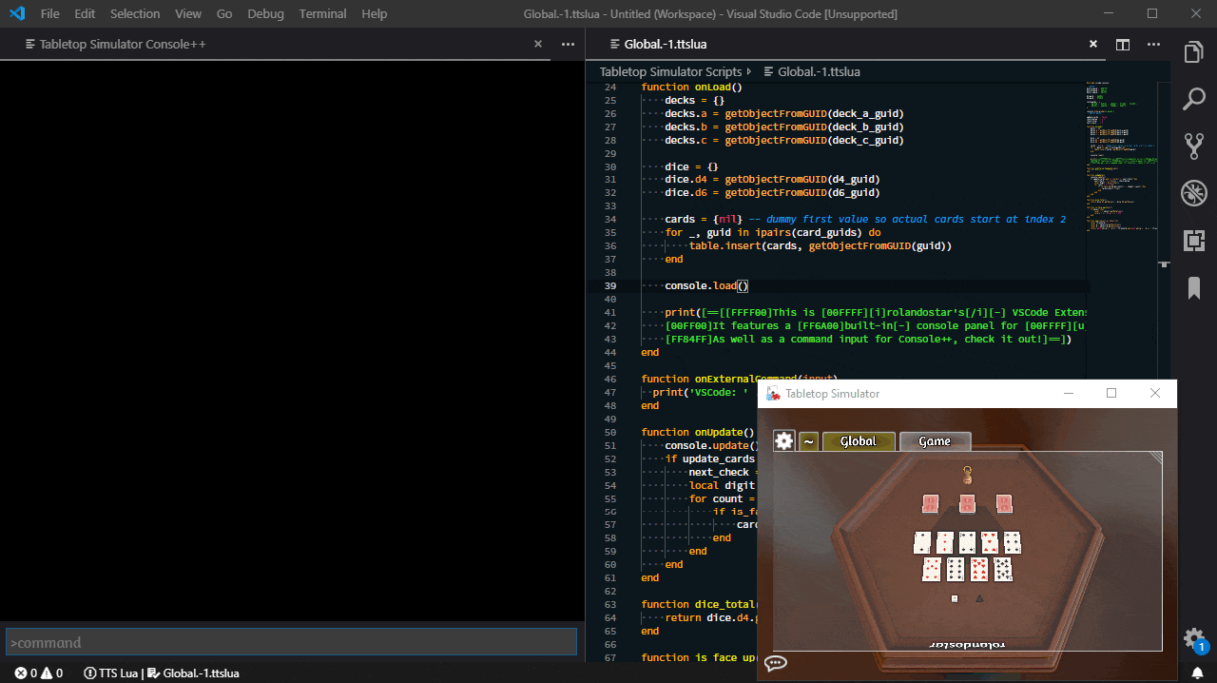Click the console.load() line in the editor

[706, 285]
